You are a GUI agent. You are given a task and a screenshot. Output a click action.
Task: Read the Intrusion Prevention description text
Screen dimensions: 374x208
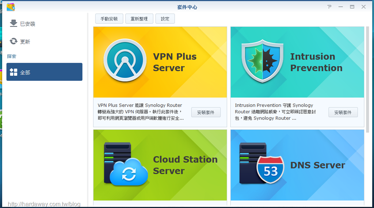click(275, 111)
